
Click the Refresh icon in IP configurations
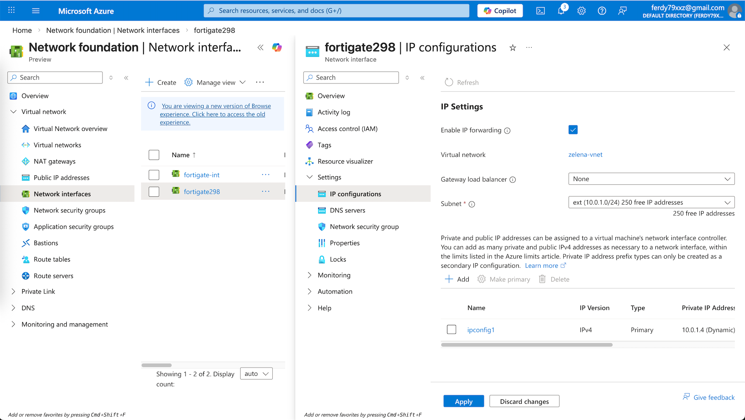[x=449, y=82]
